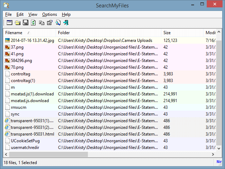
Task: Open the Edit menu
Action: [x=20, y=14]
